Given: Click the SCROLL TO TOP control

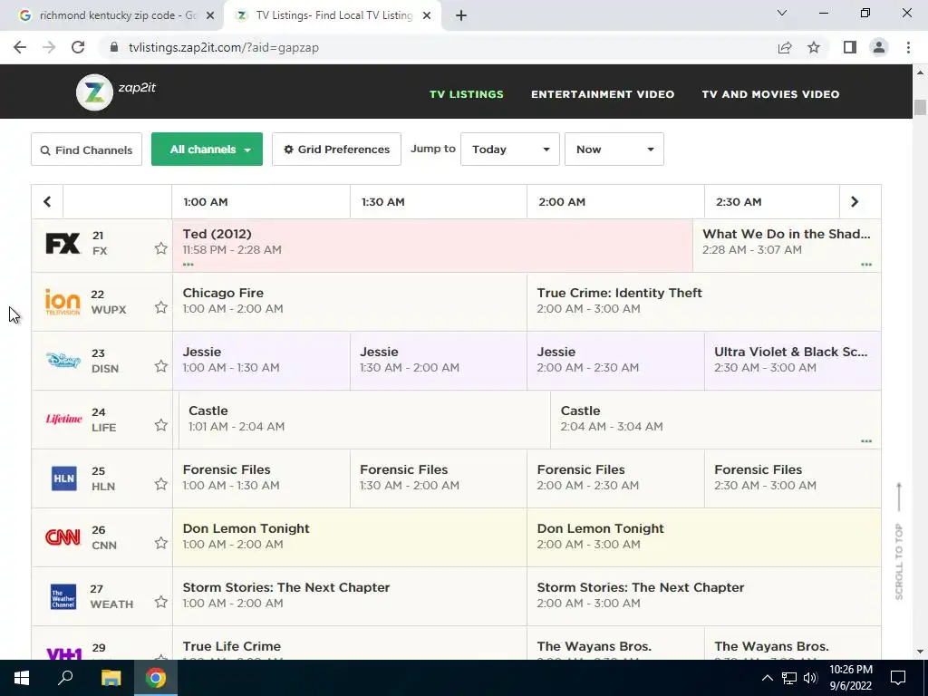Looking at the screenshot, I should point(899,542).
